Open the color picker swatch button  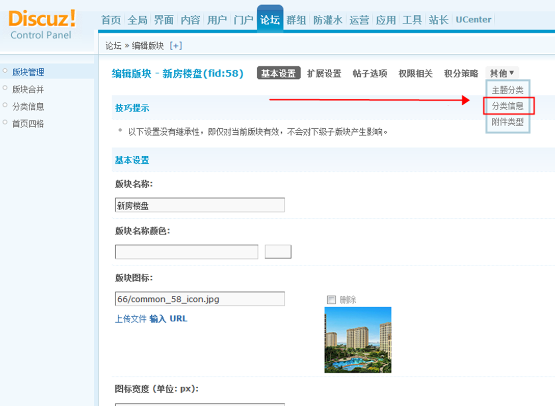278,251
